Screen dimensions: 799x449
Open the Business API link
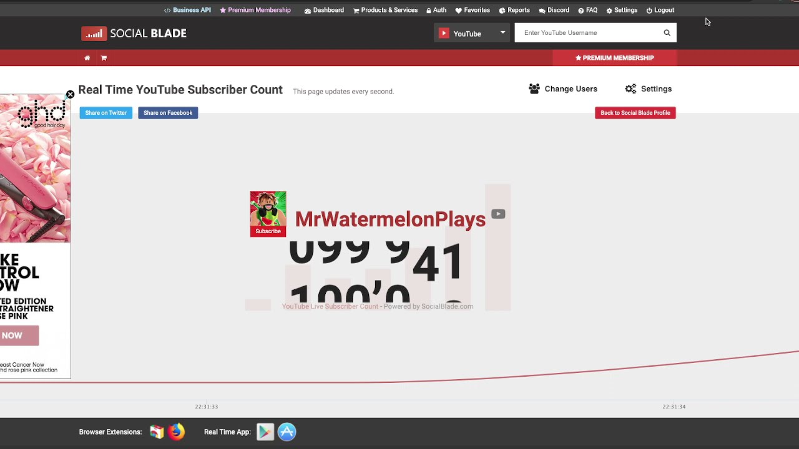[187, 10]
